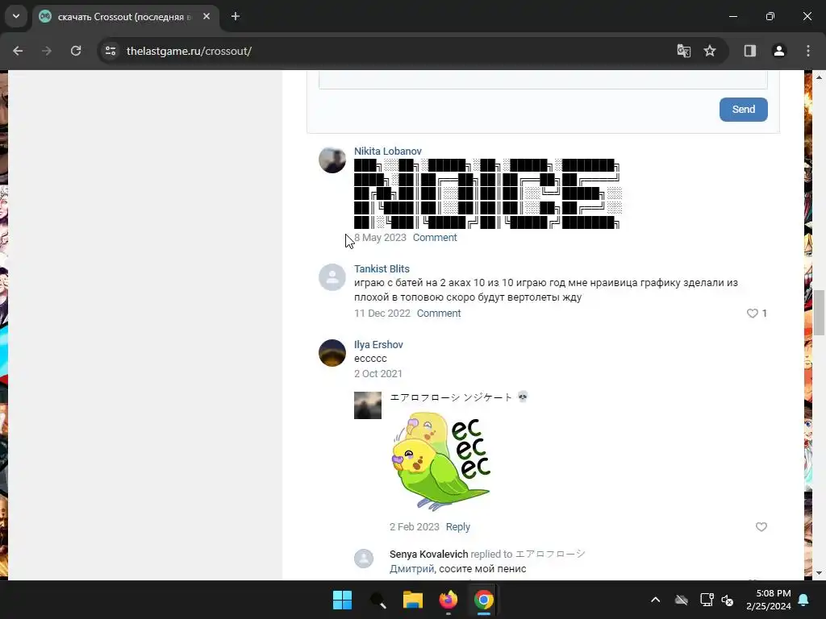Viewport: 826px width, 619px height.
Task: Click into the comment text box
Action: click(x=543, y=81)
